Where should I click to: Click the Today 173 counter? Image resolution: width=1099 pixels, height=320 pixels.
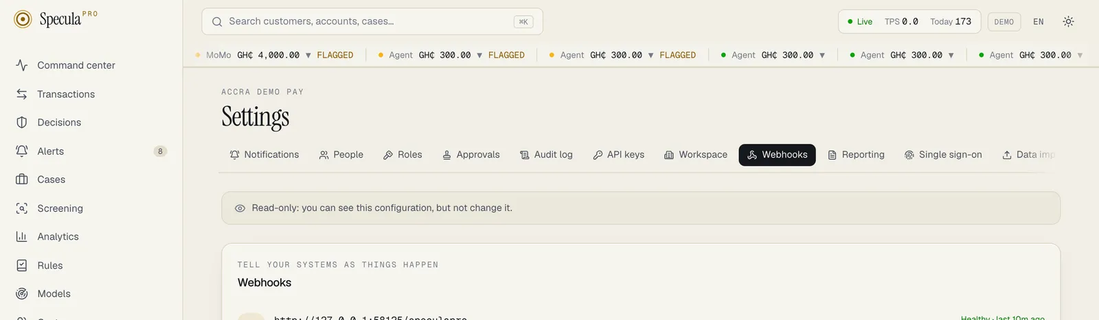951,22
